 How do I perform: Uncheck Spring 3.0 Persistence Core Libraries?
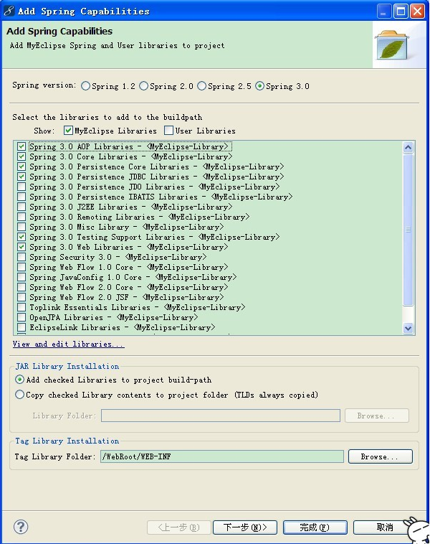point(21,167)
